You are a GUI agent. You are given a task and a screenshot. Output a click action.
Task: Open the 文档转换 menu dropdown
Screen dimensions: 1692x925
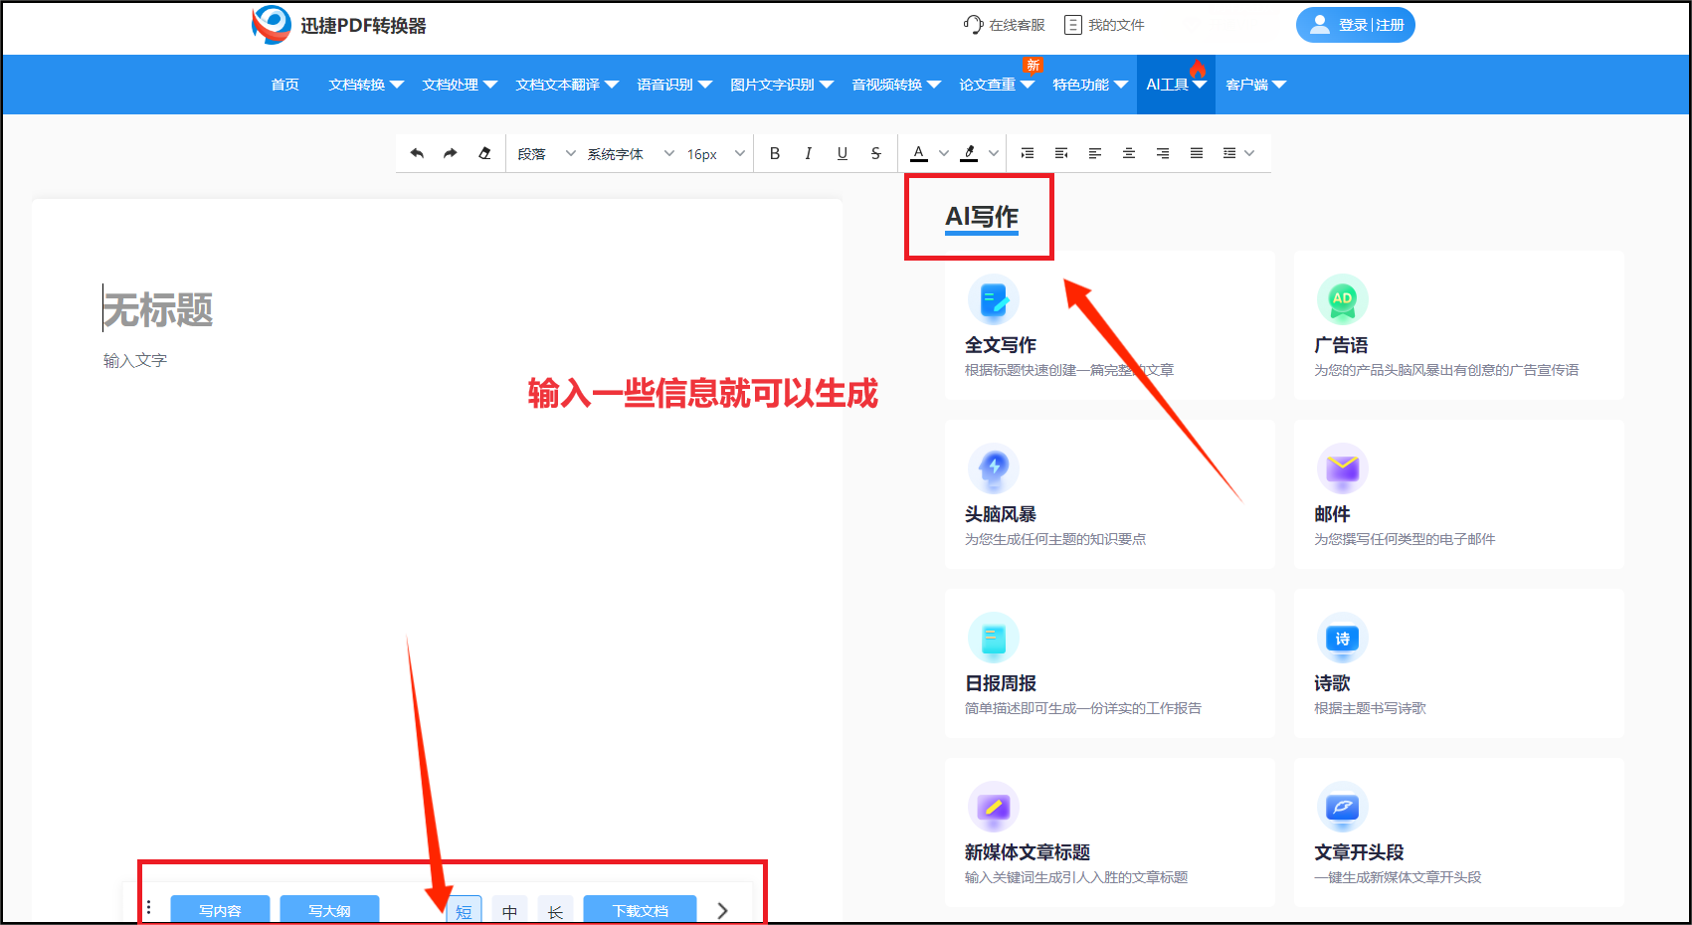[x=364, y=85]
